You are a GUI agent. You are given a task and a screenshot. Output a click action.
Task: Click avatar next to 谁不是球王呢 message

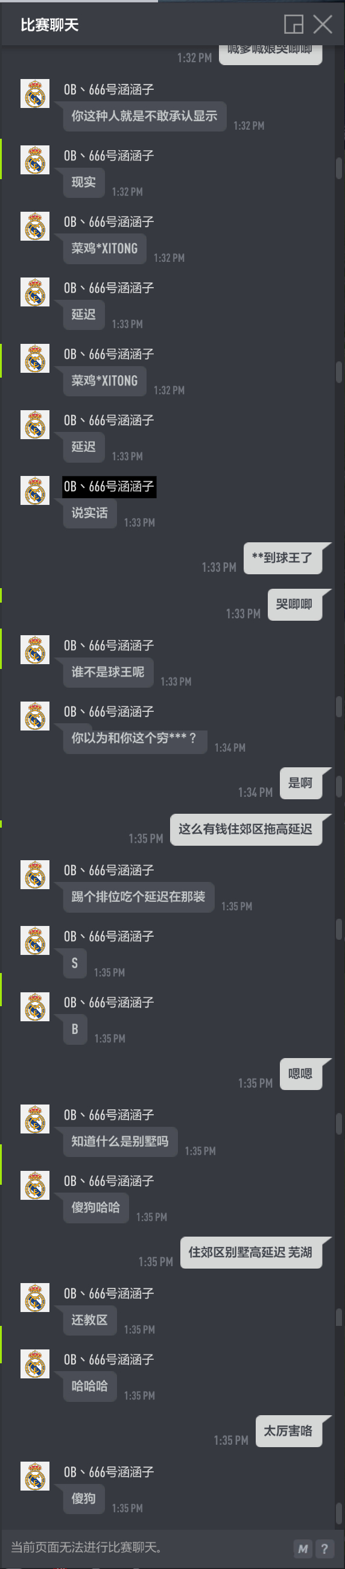click(x=35, y=649)
